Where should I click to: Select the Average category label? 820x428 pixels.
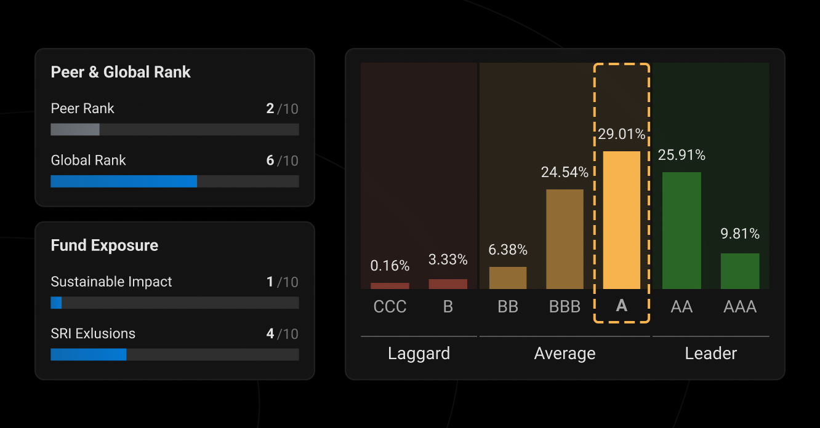pyautogui.click(x=565, y=353)
